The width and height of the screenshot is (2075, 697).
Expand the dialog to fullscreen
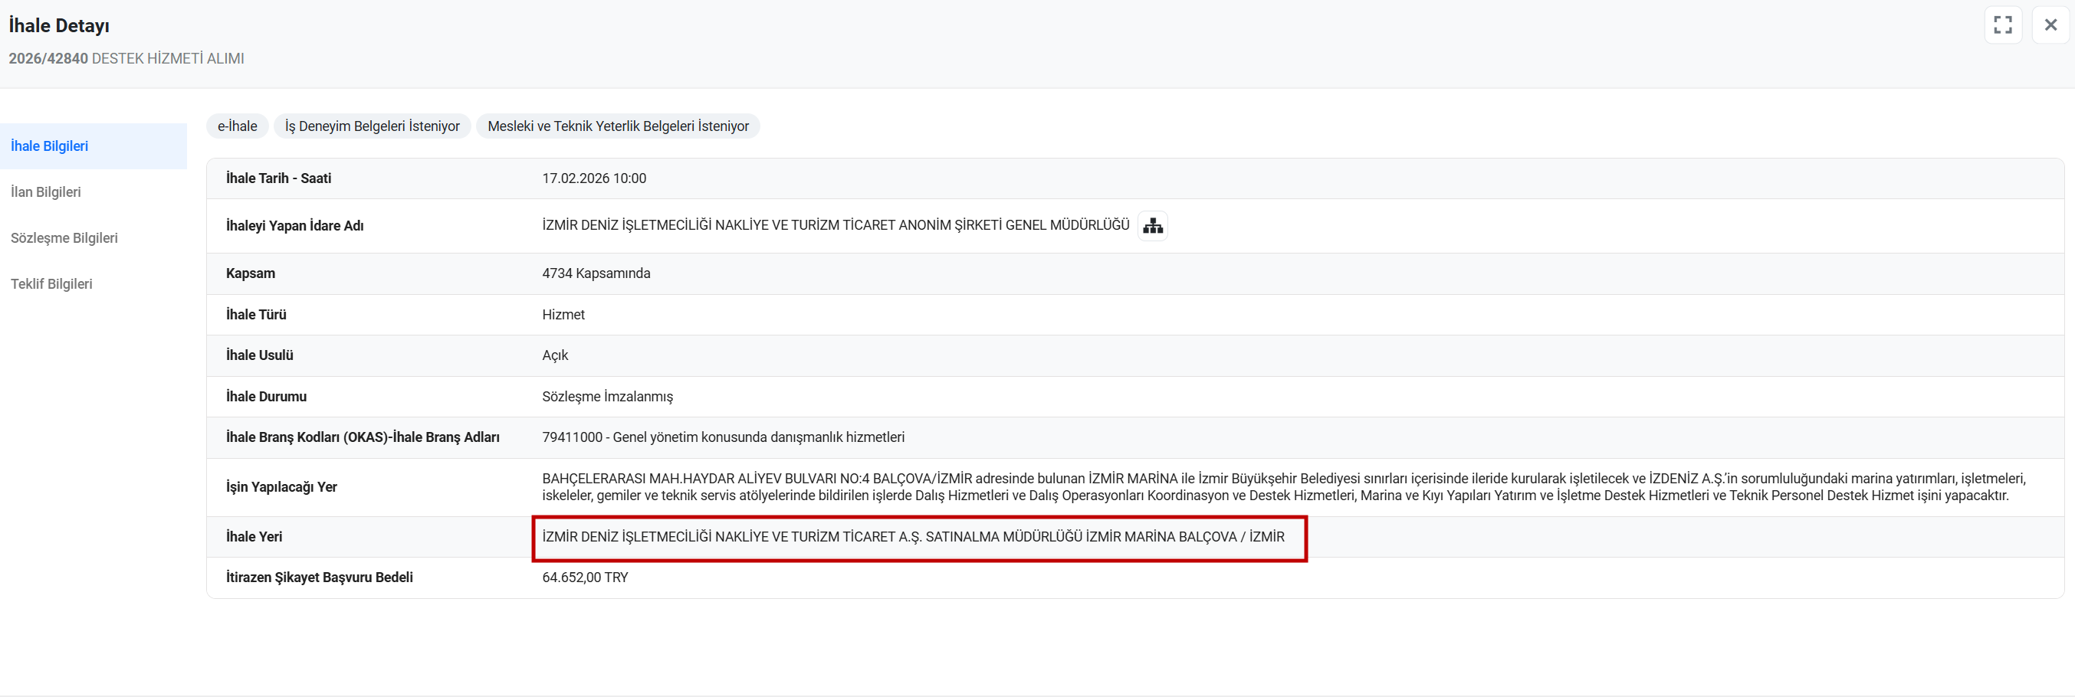point(2002,25)
